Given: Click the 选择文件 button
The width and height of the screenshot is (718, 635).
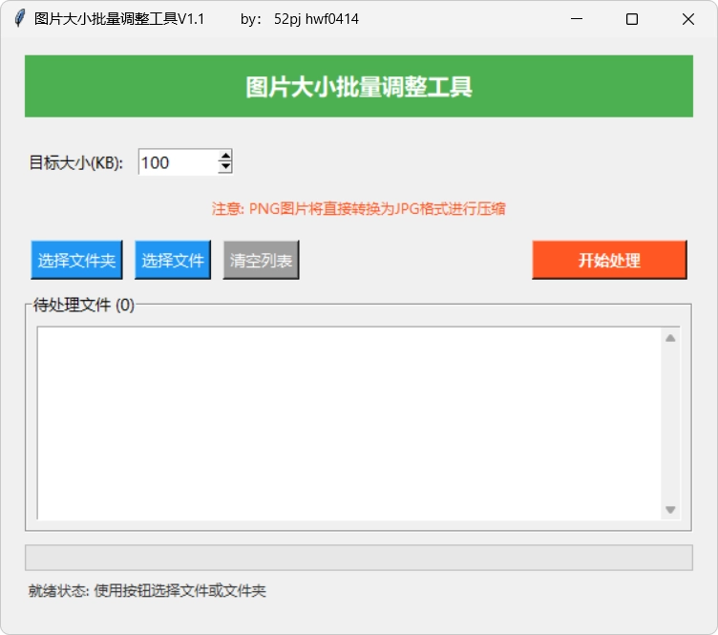Looking at the screenshot, I should [173, 260].
